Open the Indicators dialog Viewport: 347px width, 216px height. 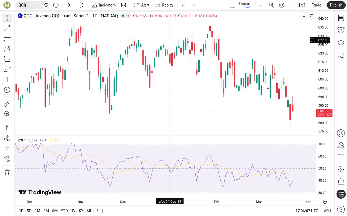[104, 5]
